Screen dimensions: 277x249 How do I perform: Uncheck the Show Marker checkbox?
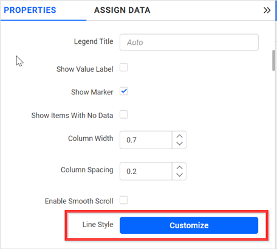(124, 91)
